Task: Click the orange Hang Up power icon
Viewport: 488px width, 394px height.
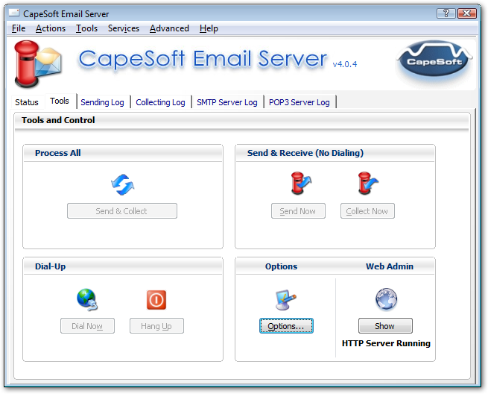Action: [156, 299]
